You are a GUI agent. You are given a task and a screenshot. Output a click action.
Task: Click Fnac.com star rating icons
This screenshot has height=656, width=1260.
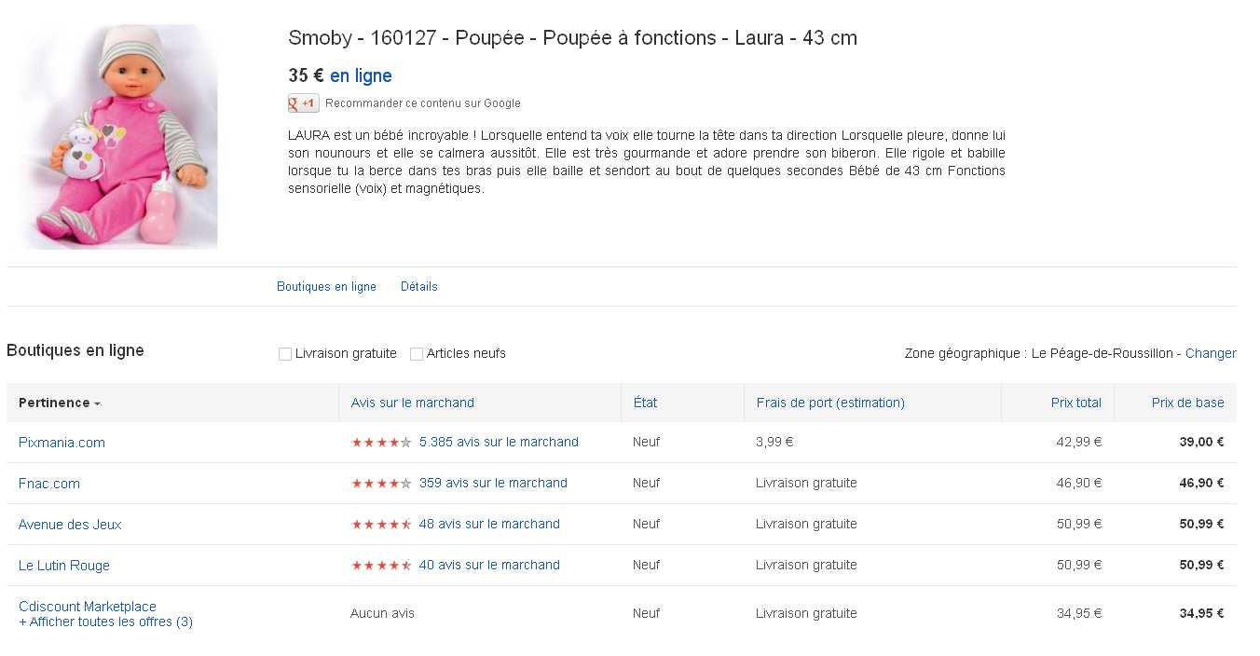click(x=381, y=484)
